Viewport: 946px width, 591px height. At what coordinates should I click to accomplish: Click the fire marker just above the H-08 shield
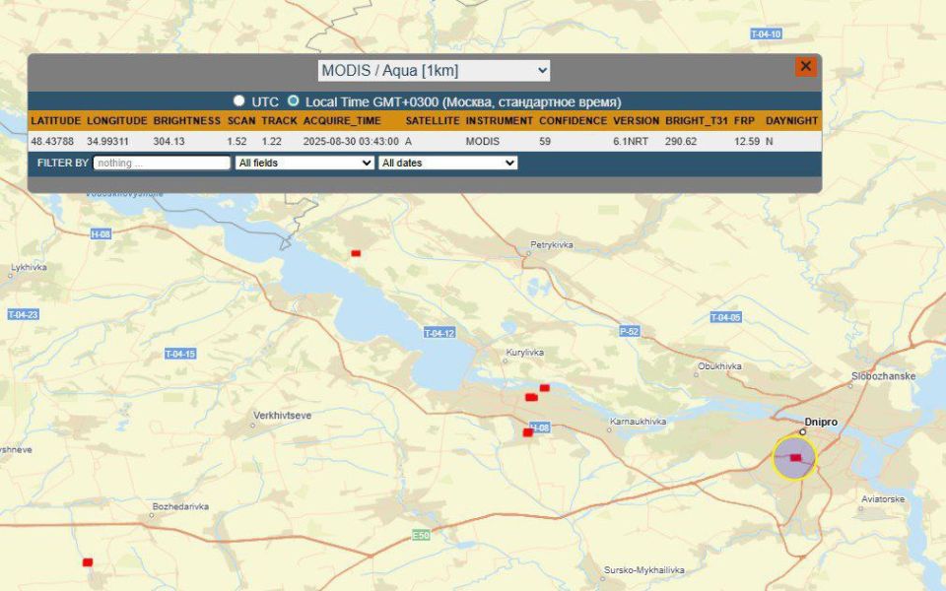pyautogui.click(x=528, y=432)
